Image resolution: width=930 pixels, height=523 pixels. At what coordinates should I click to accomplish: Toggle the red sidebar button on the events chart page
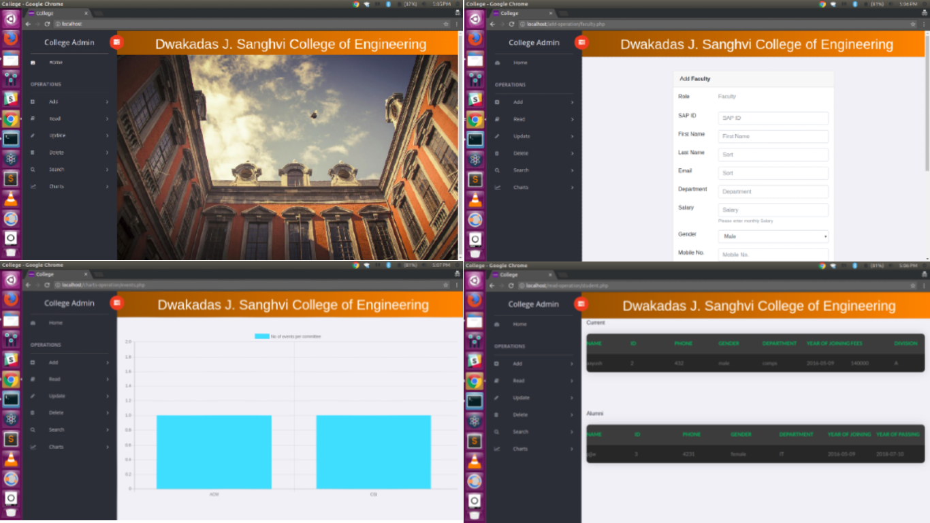point(117,303)
